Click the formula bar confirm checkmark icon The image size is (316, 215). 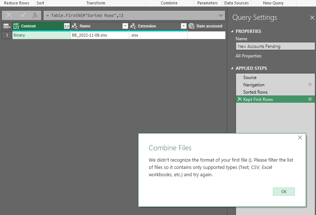tap(23, 15)
